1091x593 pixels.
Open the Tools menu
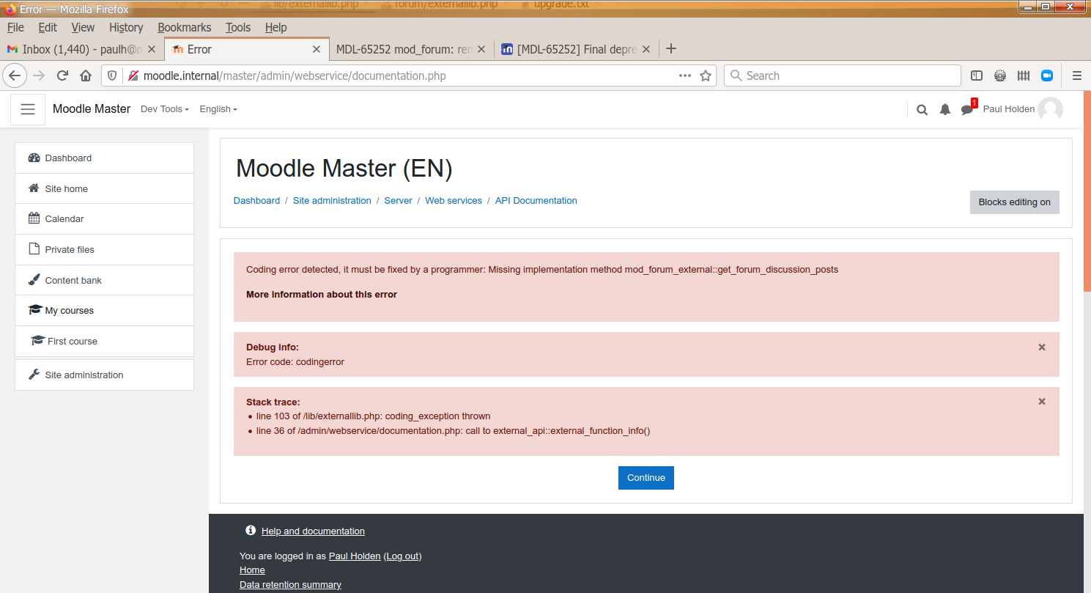(238, 27)
